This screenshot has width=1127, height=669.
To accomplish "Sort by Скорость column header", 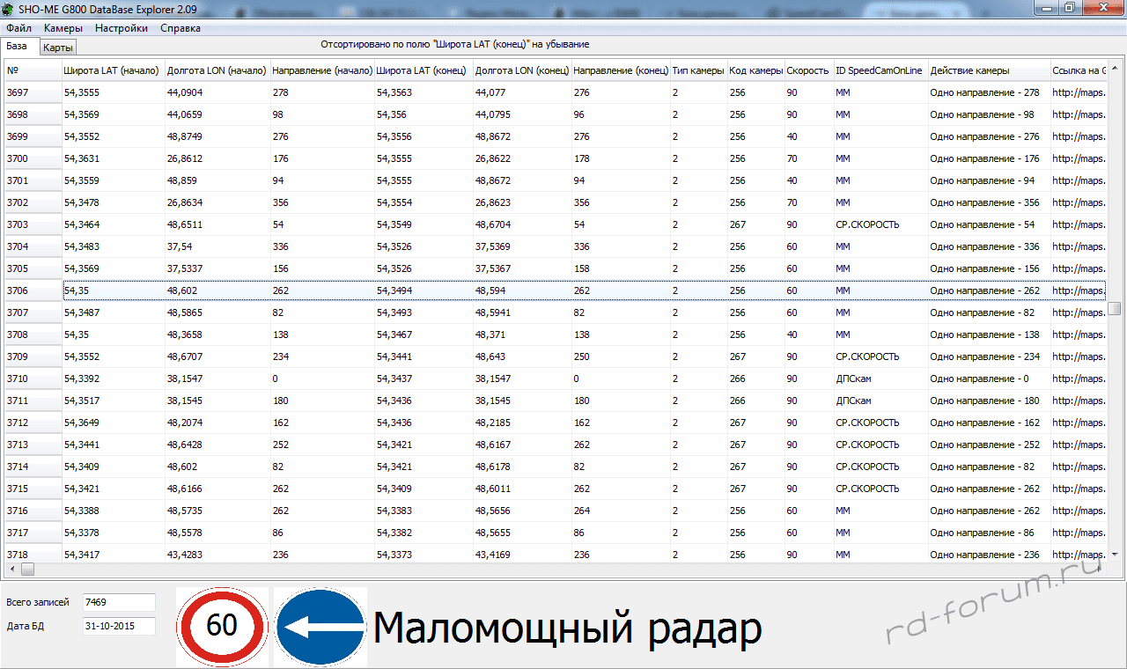I will click(x=809, y=70).
